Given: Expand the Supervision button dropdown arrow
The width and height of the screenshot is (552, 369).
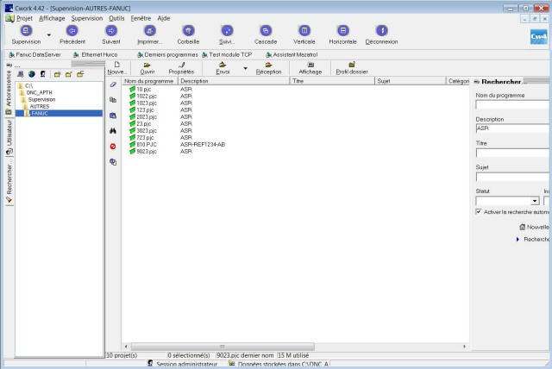Looking at the screenshot, I should point(48,34).
